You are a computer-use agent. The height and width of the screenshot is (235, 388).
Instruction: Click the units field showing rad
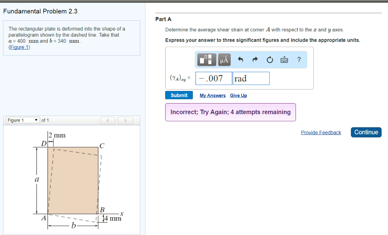pos(251,78)
